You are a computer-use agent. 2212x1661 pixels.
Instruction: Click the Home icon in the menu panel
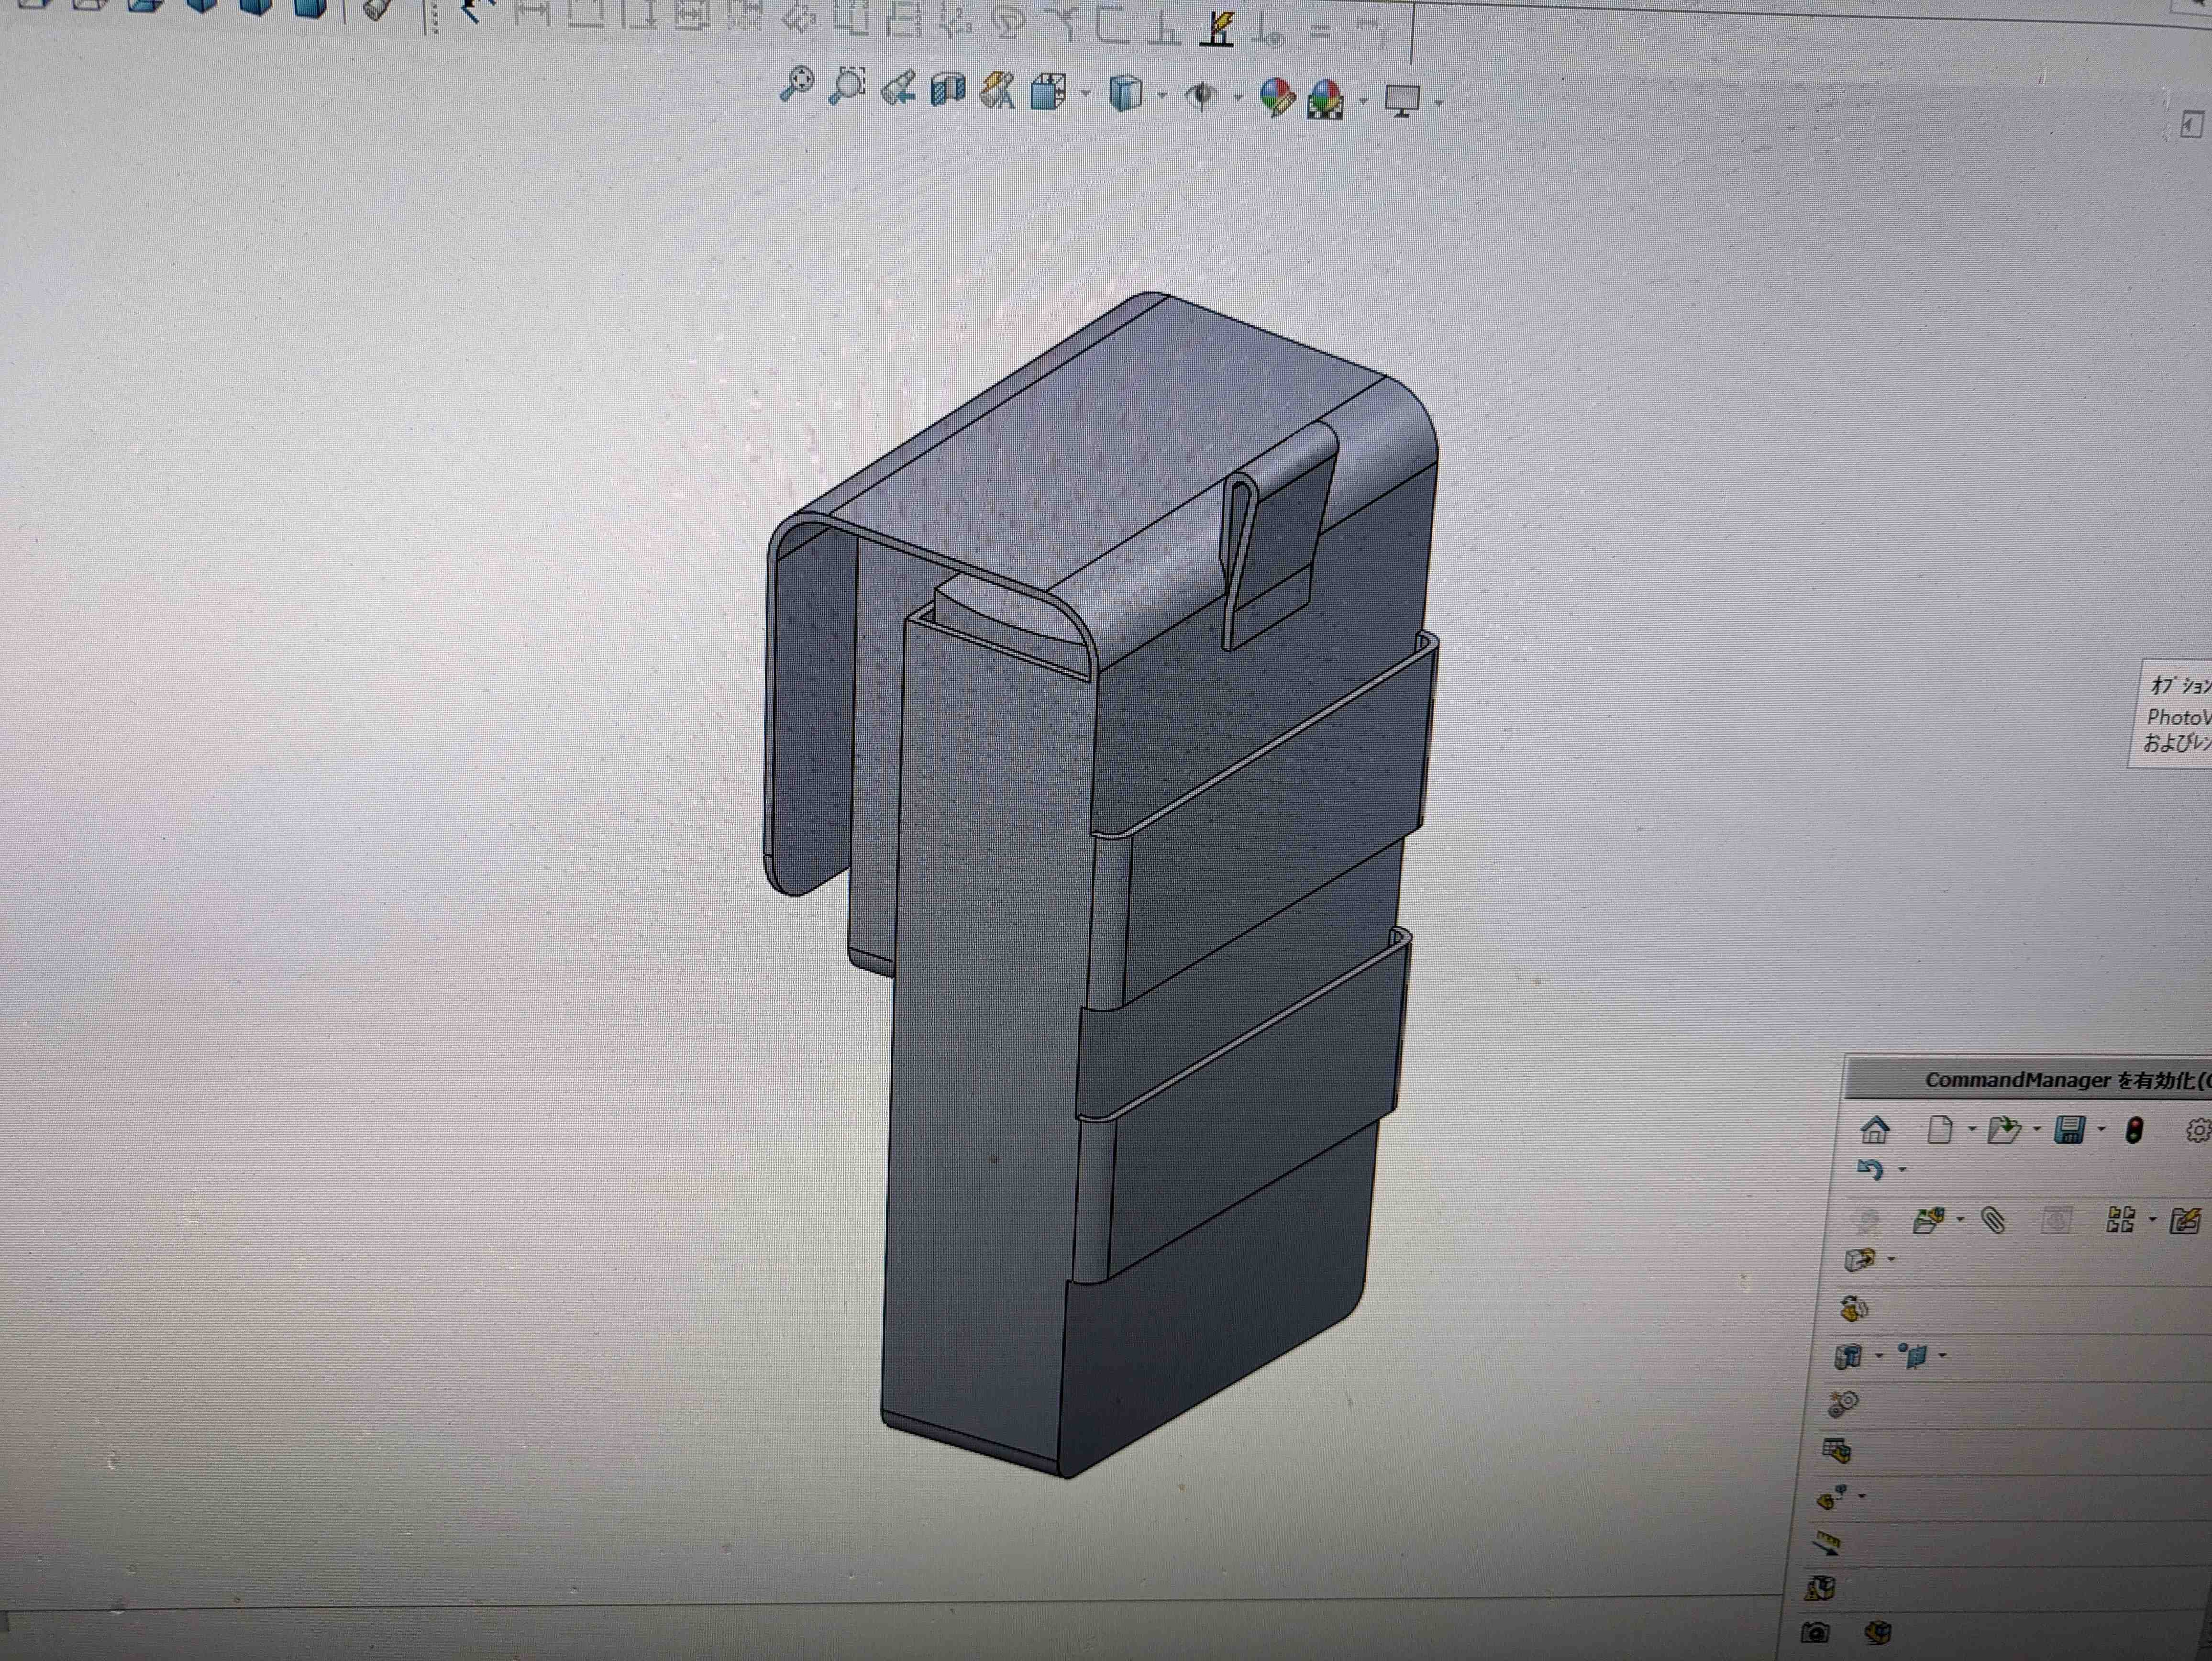[1875, 1130]
